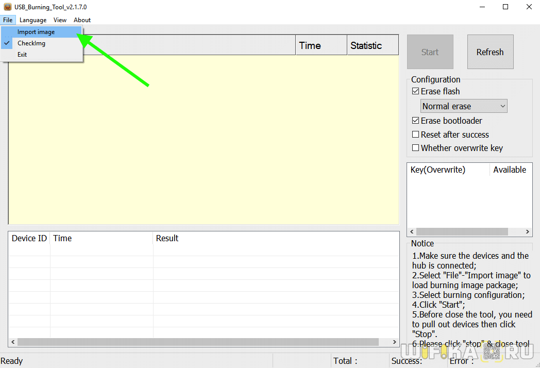Image resolution: width=540 pixels, height=368 pixels.
Task: Toggle the CheckImg menu option
Action: (31, 43)
